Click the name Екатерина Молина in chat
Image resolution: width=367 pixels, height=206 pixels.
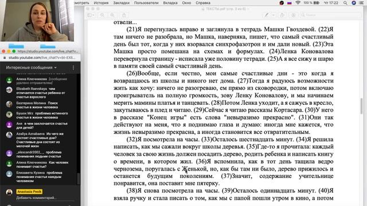(x=31, y=103)
